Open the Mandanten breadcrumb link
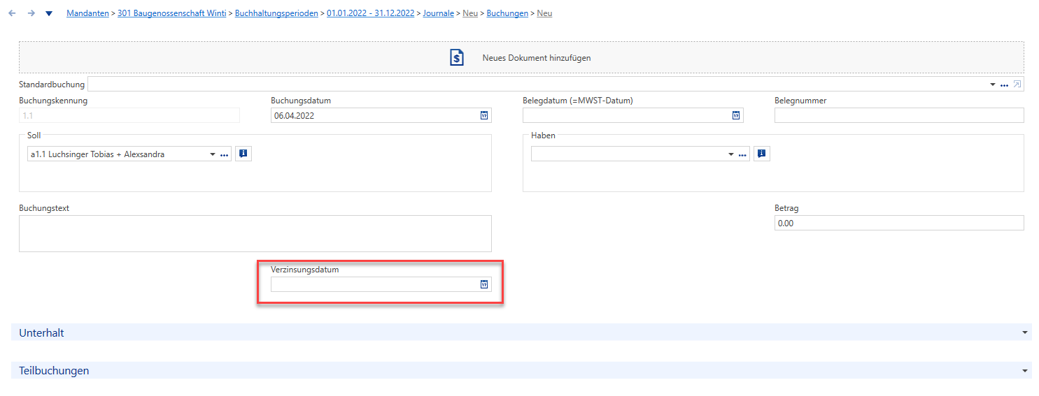 point(87,13)
